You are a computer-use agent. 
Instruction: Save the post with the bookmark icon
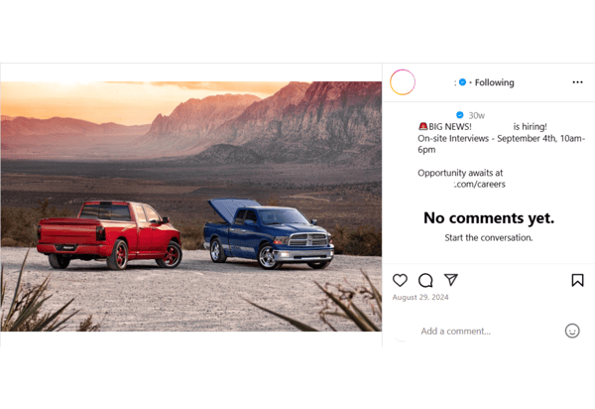coord(577,280)
